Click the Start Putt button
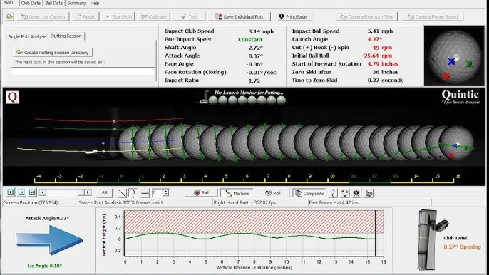The width and height of the screenshot is (489, 275). 119,16
